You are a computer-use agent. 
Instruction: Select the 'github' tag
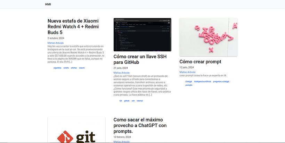click(x=127, y=101)
